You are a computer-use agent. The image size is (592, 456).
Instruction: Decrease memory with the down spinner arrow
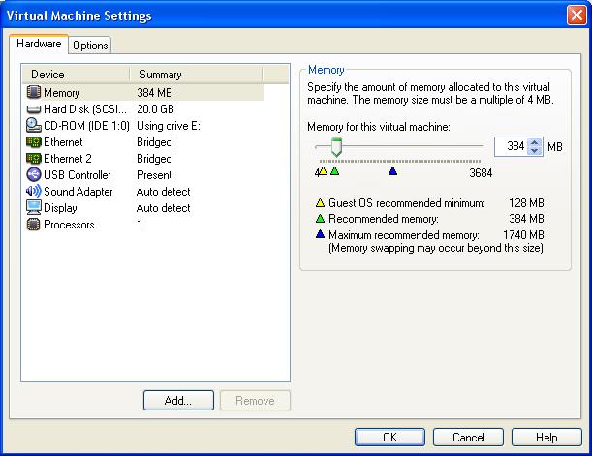[534, 151]
